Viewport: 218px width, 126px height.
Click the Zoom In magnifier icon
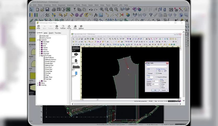[102, 9]
